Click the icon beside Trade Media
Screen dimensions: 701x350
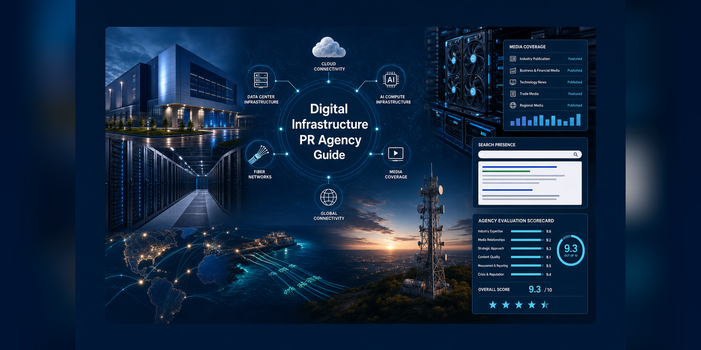click(513, 94)
